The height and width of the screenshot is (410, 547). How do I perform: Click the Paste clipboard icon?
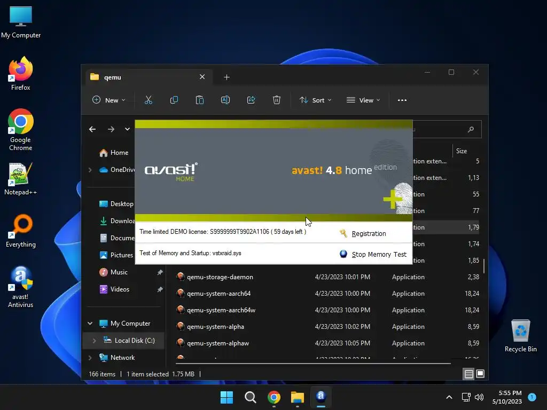pos(200,100)
